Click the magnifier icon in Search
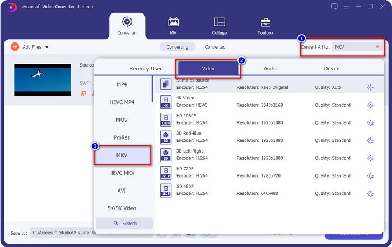The width and height of the screenshot is (392, 247). coord(115,223)
